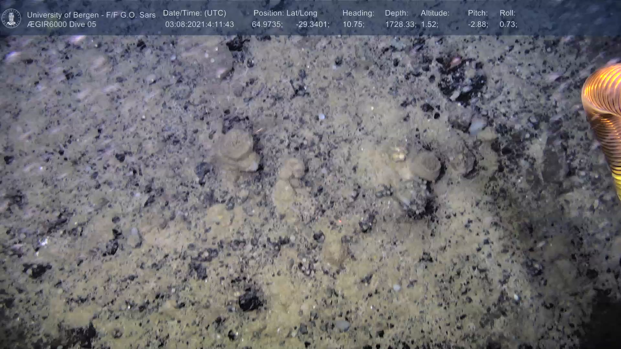Click the pitch value -2.88

pos(478,25)
